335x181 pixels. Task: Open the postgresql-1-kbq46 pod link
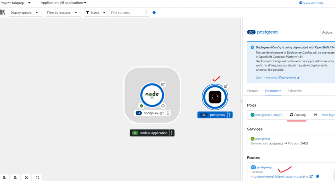point(269,115)
